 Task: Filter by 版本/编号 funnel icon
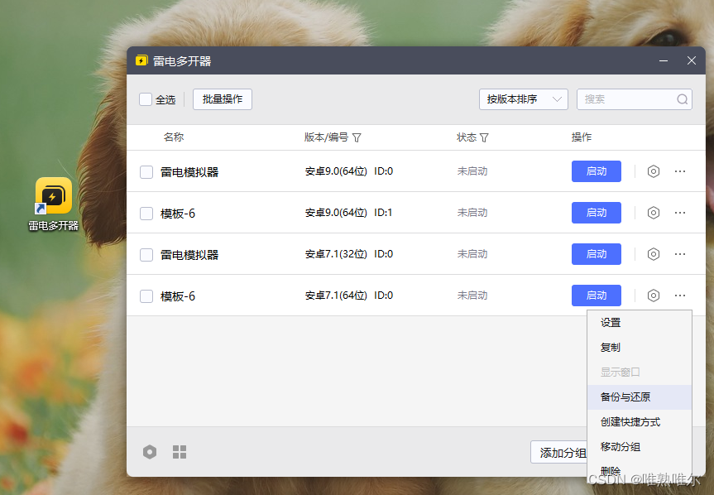tap(357, 137)
